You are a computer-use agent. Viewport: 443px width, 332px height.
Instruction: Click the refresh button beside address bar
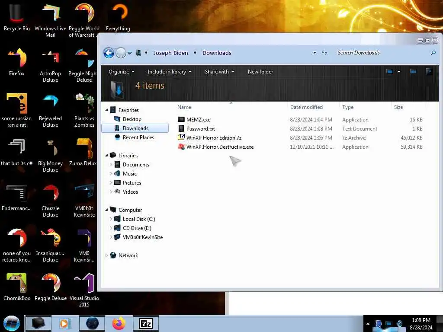tap(324, 53)
